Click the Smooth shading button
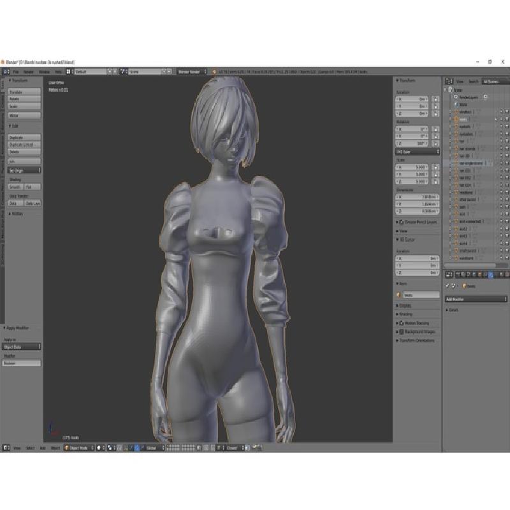The image size is (510, 510). coord(15,187)
